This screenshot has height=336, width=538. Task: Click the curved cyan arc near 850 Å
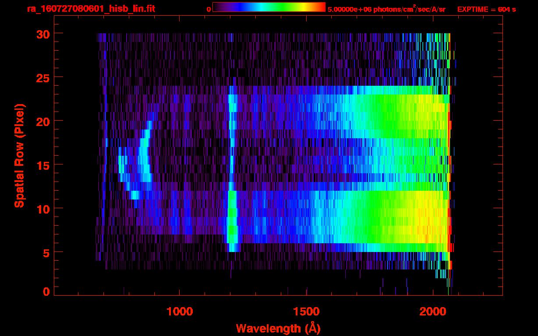coord(144,156)
